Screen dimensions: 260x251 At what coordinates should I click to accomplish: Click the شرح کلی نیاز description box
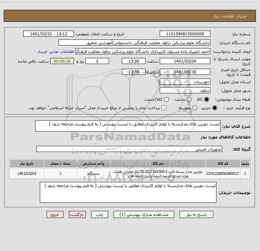pyautogui.click(x=128, y=126)
